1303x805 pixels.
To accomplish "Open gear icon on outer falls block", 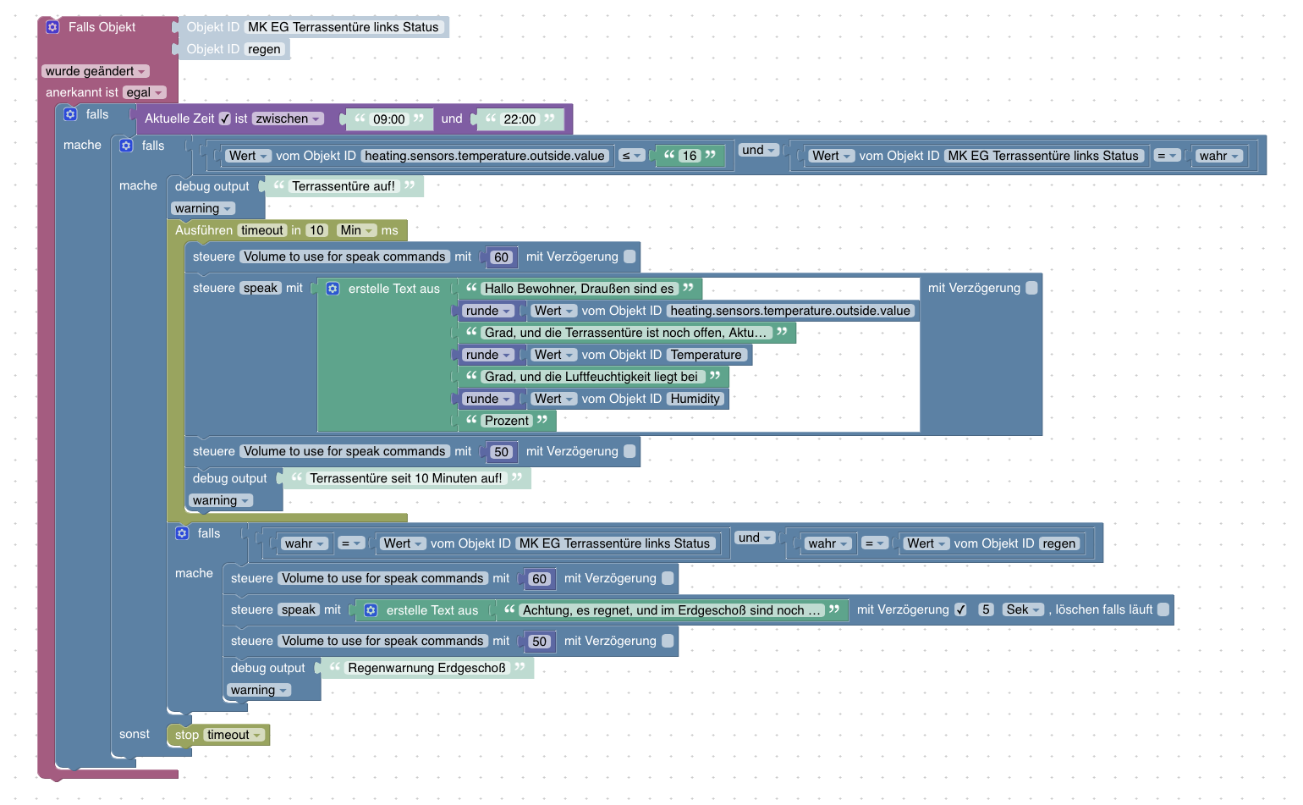I will tap(70, 114).
